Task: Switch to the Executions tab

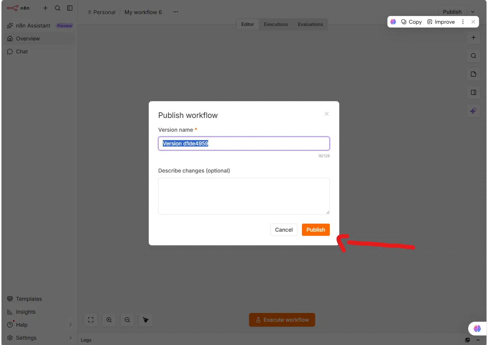Action: [x=276, y=24]
